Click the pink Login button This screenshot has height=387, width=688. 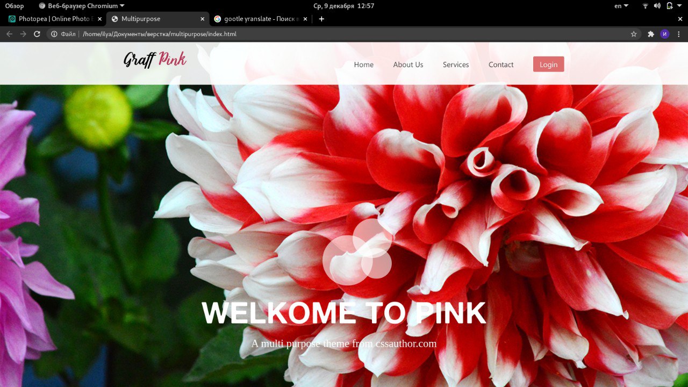[548, 64]
